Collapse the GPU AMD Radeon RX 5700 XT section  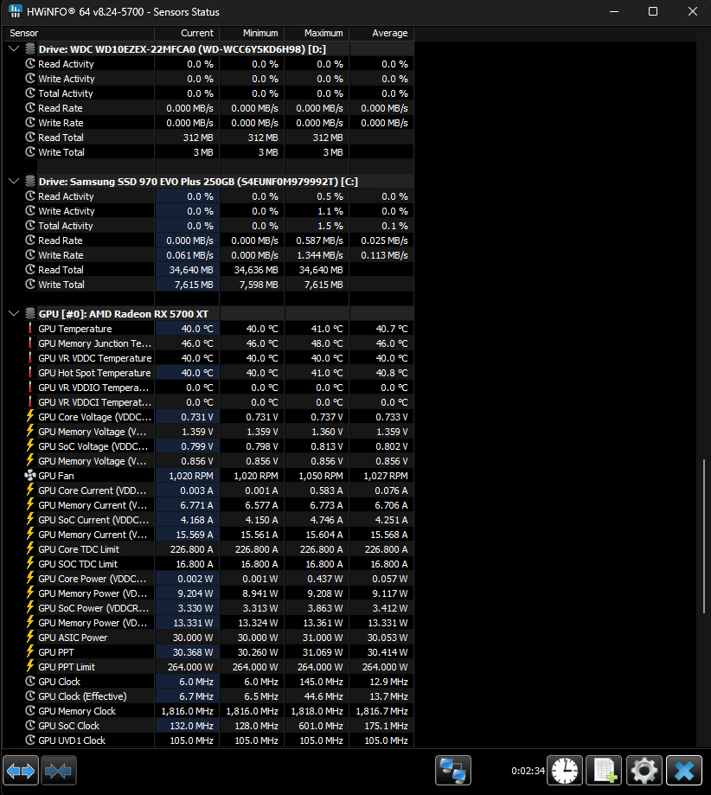coord(14,313)
